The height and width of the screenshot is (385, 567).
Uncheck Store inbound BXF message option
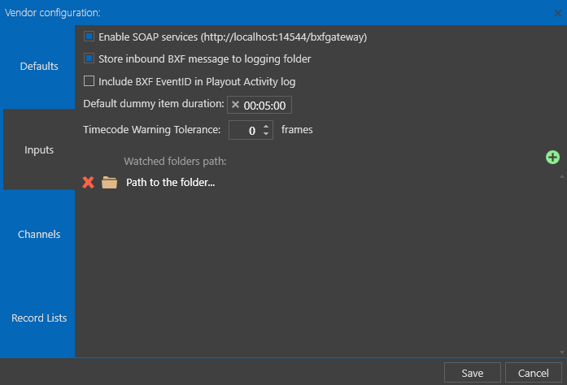click(x=89, y=58)
